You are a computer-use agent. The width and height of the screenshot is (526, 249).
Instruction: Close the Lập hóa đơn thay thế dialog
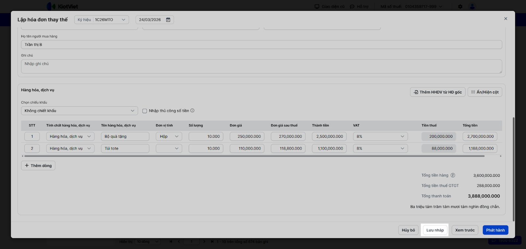click(x=506, y=19)
